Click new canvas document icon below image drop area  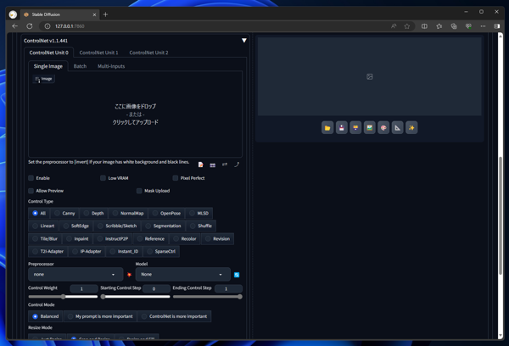coord(200,165)
